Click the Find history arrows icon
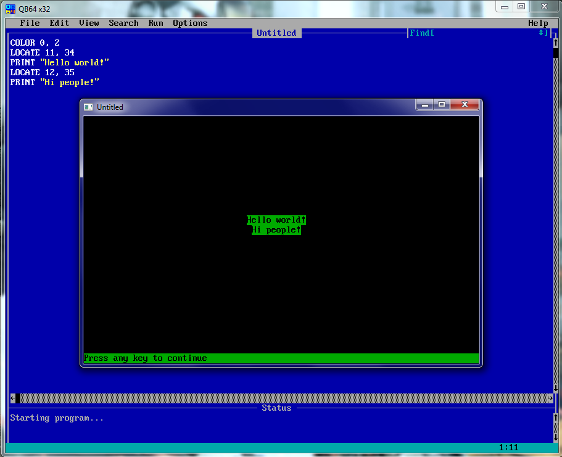The image size is (562, 457). coord(541,33)
